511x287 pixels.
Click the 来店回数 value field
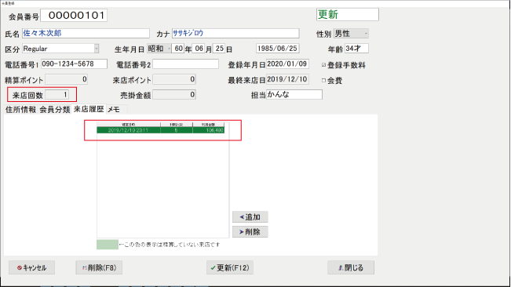coord(57,94)
